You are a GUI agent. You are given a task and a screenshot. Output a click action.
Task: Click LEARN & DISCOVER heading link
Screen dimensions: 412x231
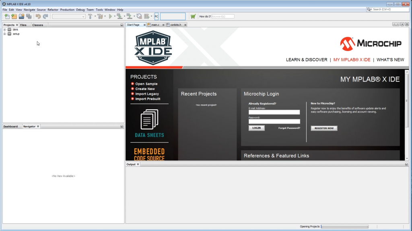click(x=307, y=60)
